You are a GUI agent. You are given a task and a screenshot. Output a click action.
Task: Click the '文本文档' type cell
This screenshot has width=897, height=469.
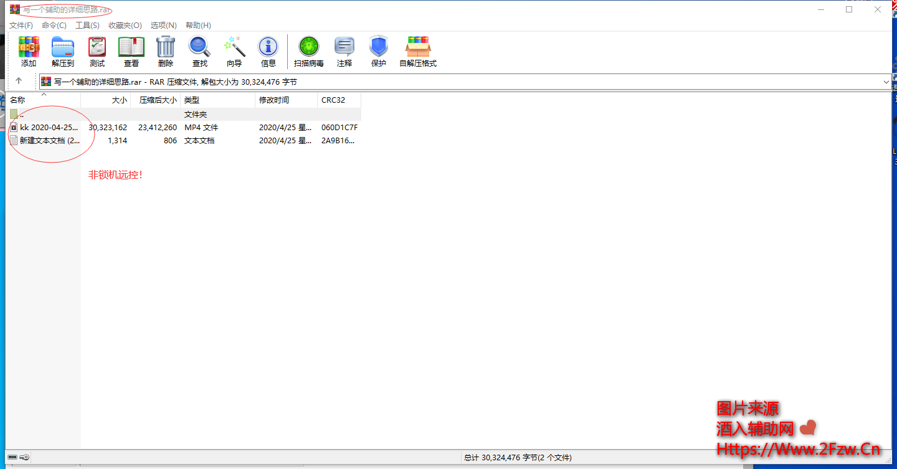tap(199, 141)
